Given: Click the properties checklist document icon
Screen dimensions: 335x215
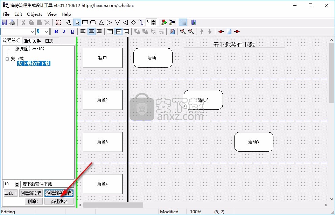Looking at the screenshot, I should pos(173,32).
